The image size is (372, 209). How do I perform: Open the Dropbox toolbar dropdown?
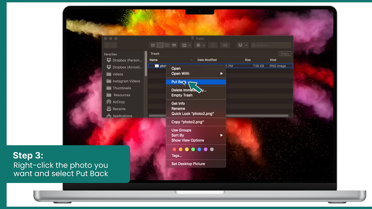coord(242,45)
